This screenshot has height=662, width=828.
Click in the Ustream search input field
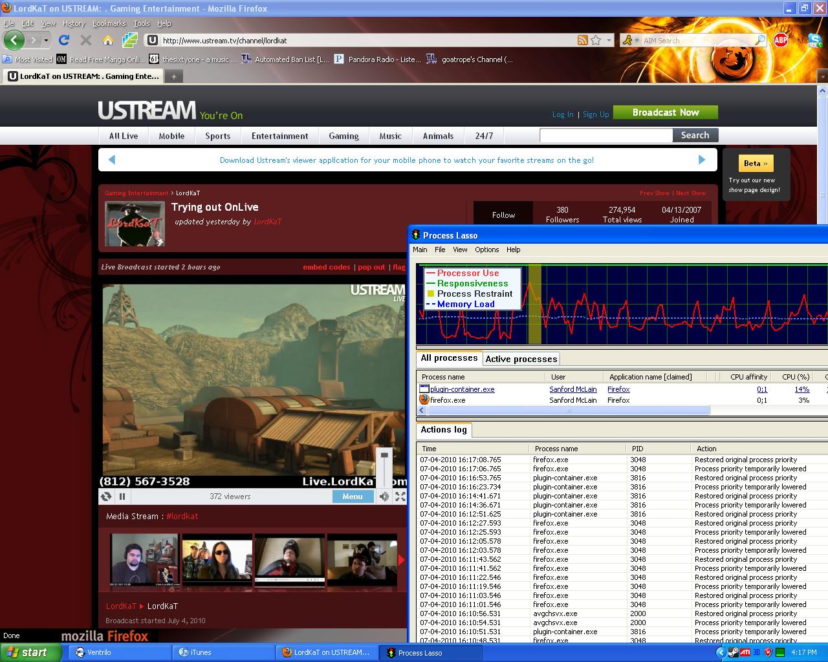click(x=606, y=135)
